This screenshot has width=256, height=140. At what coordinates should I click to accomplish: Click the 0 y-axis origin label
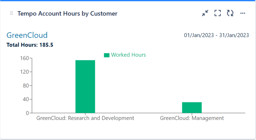click(27, 113)
